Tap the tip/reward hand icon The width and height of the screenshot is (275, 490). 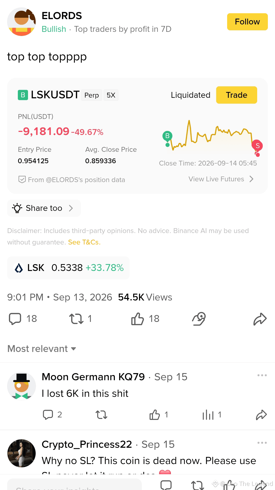[x=199, y=319]
